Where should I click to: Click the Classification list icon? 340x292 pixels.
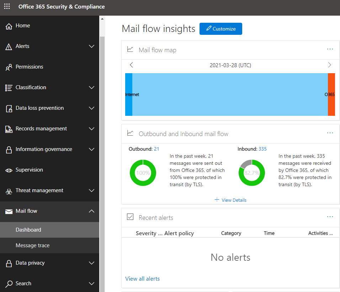click(x=9, y=88)
